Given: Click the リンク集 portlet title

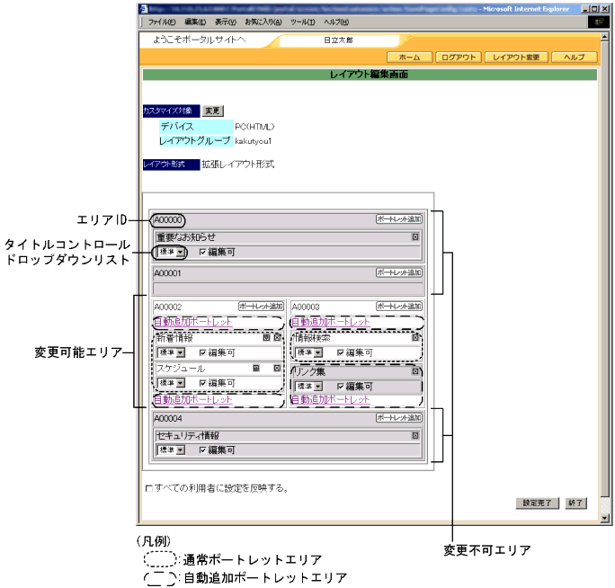Looking at the screenshot, I should [x=310, y=371].
